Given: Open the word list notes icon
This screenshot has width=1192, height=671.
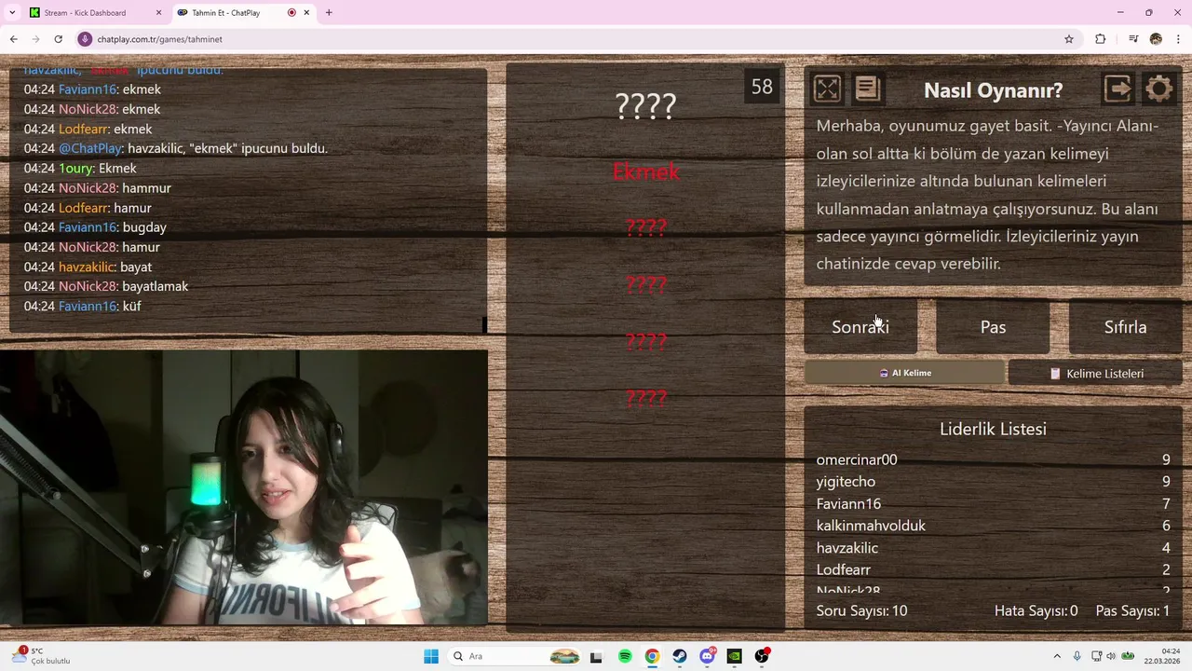Looking at the screenshot, I should pos(867,89).
